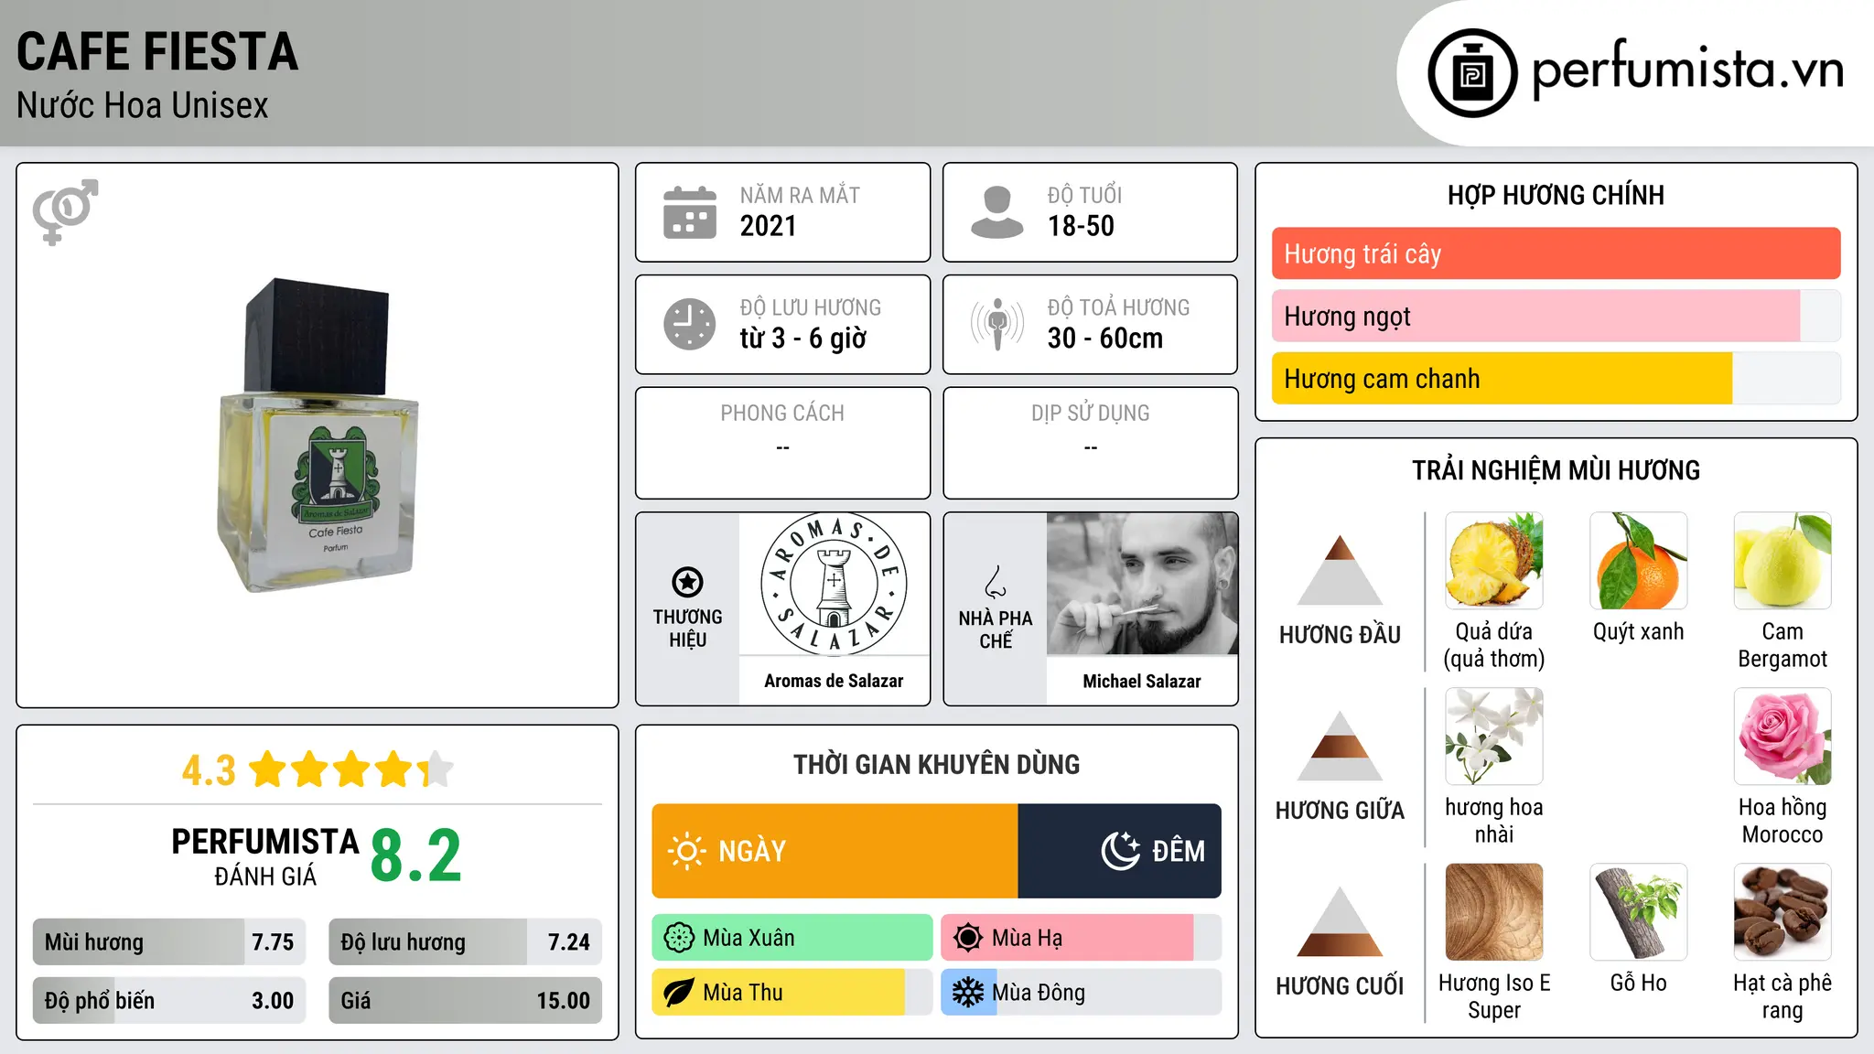
Task: Click the Mùa Hạ season bar
Action: (1081, 938)
